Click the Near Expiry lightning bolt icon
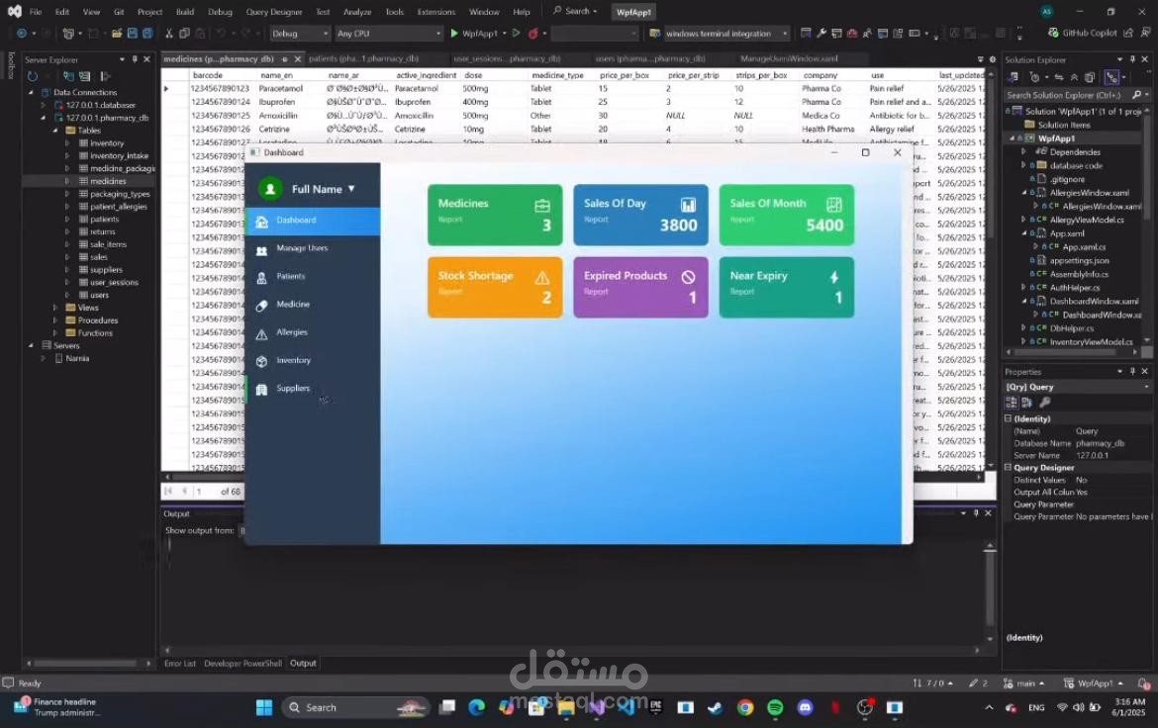 pos(833,277)
